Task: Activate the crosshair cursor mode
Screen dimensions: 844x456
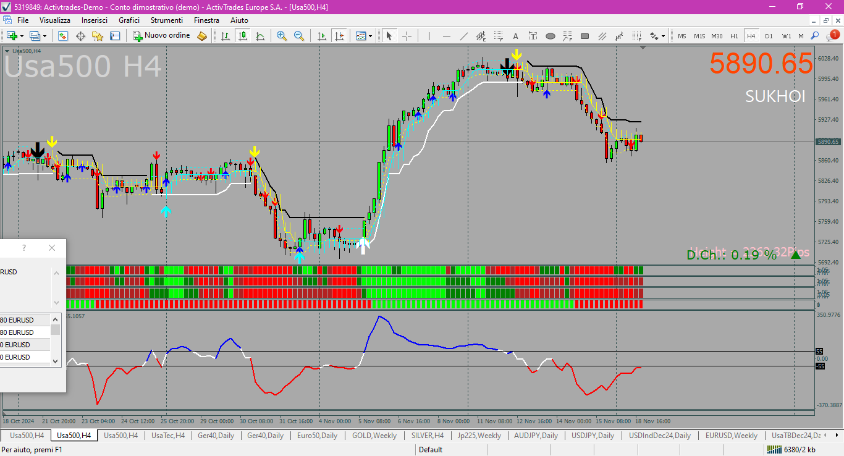Action: click(x=407, y=36)
